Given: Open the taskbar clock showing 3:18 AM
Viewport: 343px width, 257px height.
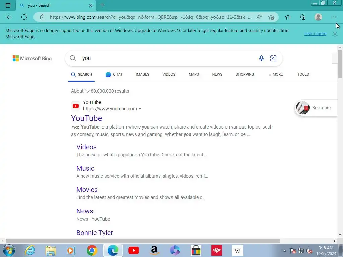Looking at the screenshot, I should (x=326, y=251).
